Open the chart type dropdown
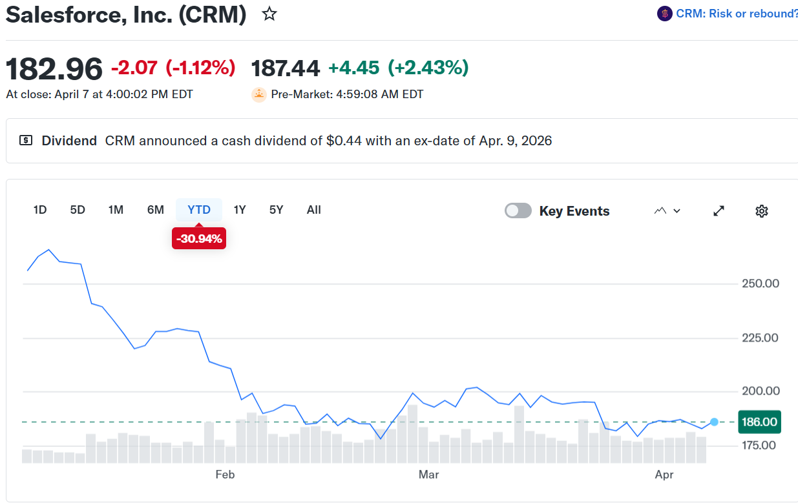 pyautogui.click(x=667, y=210)
